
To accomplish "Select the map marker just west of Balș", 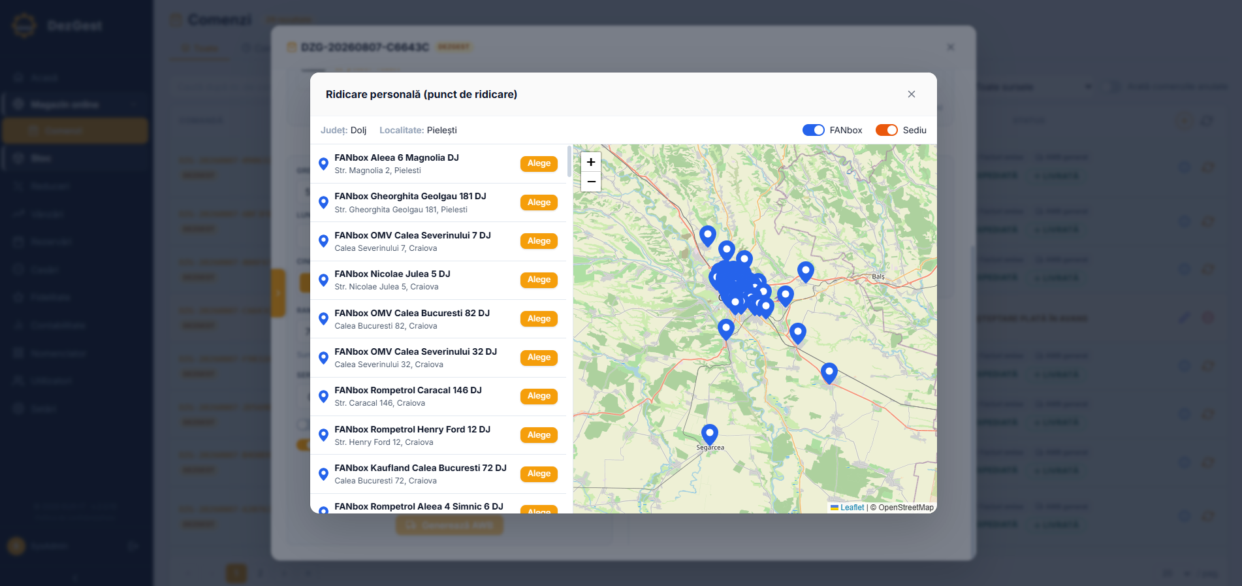I will (x=806, y=272).
